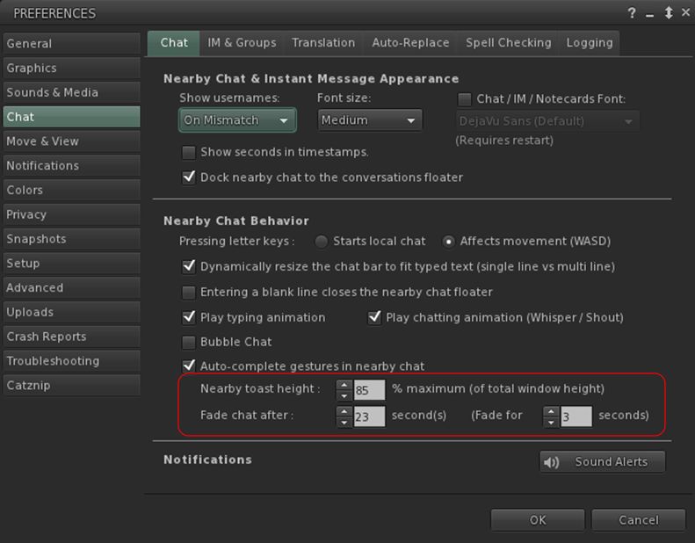Enable Chat / IM / Notecards Font checkbox
Image resolution: width=695 pixels, height=543 pixels.
465,99
